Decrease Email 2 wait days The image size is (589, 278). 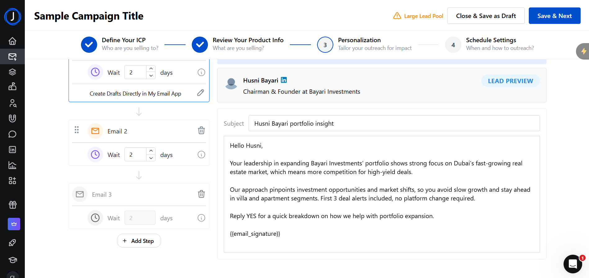(151, 158)
